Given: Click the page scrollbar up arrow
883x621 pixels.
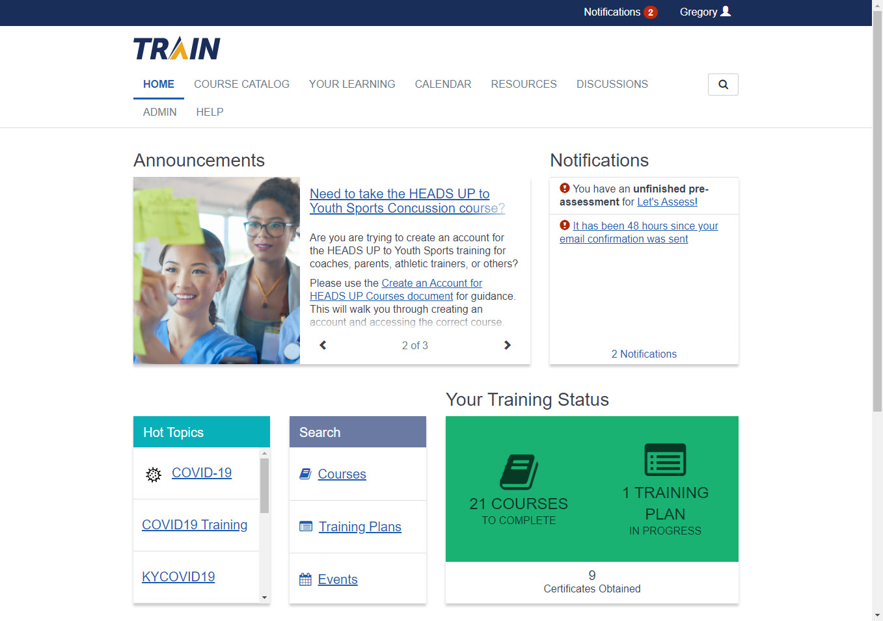Looking at the screenshot, I should [x=877, y=5].
